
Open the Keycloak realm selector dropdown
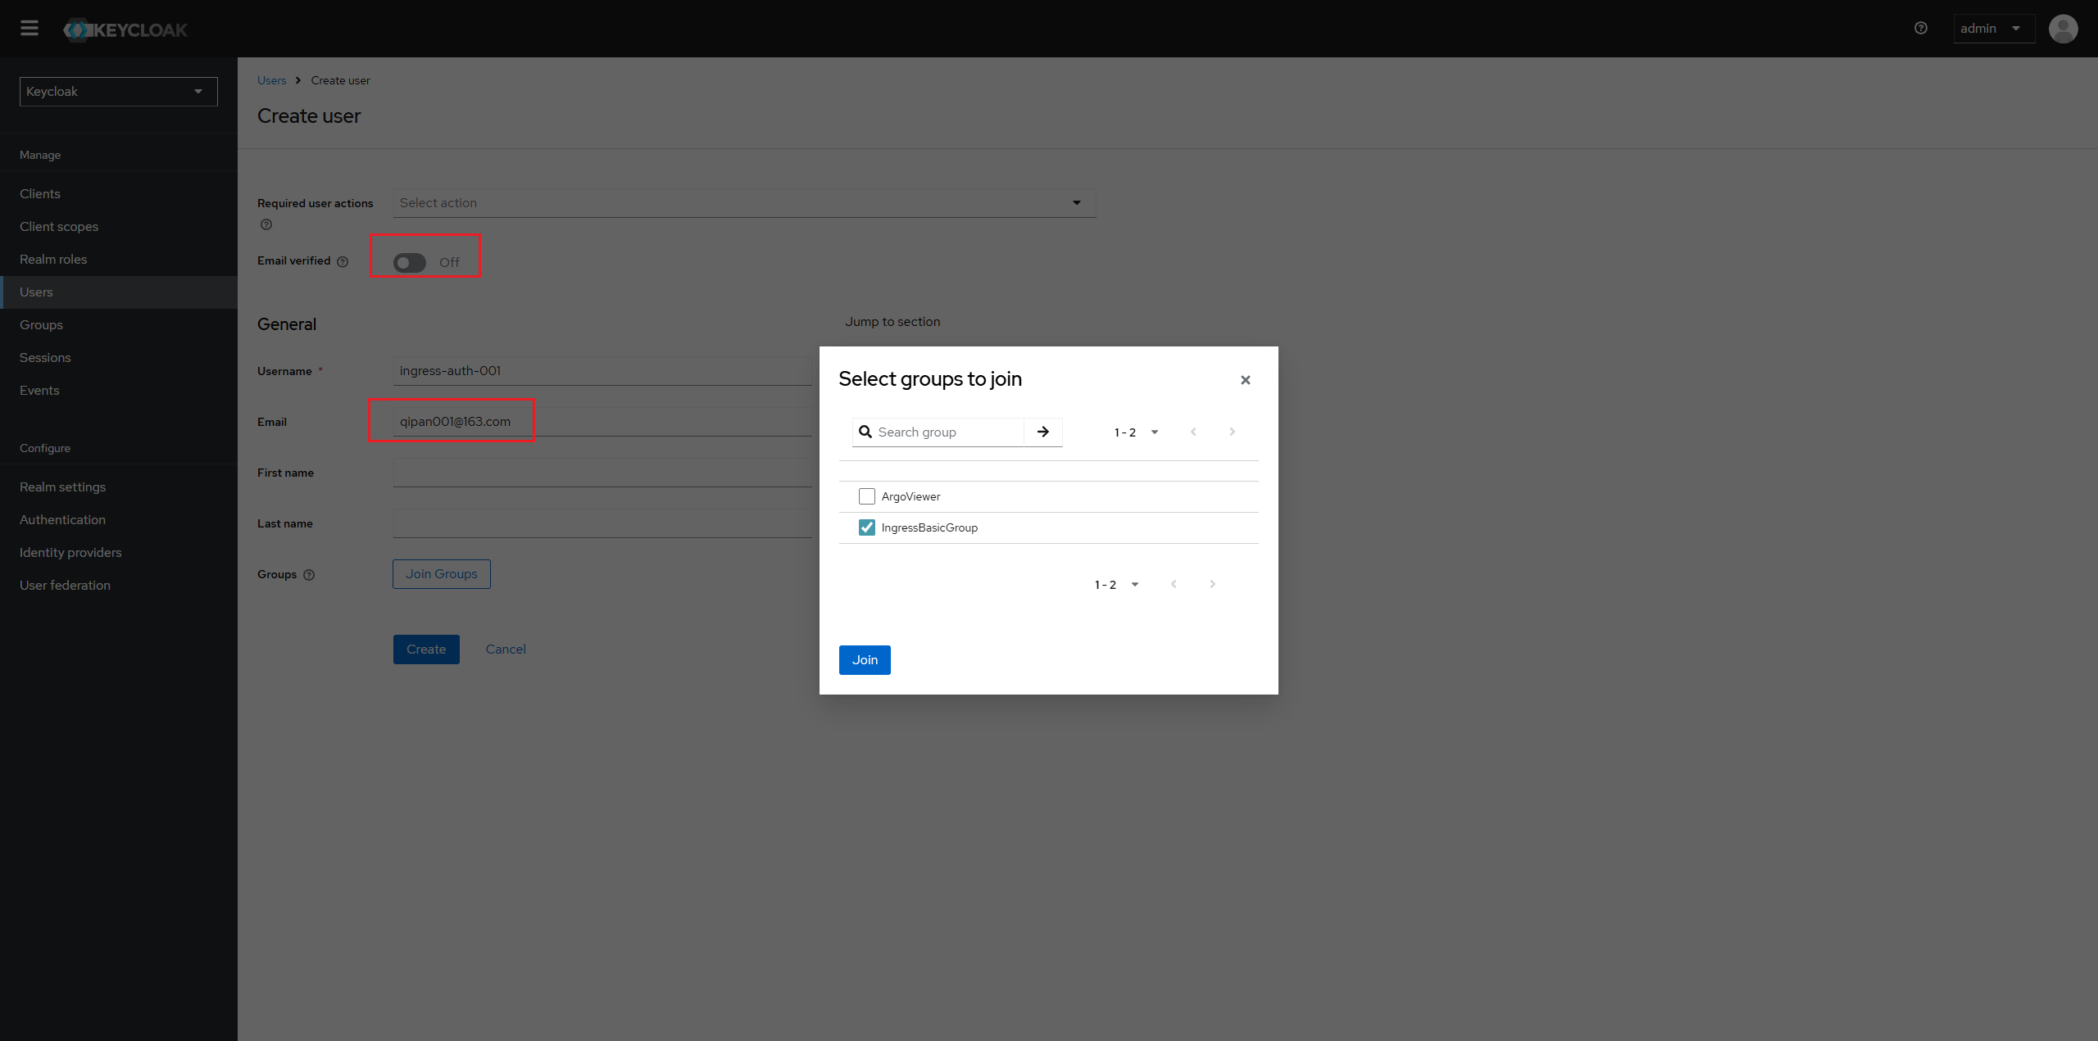(119, 92)
